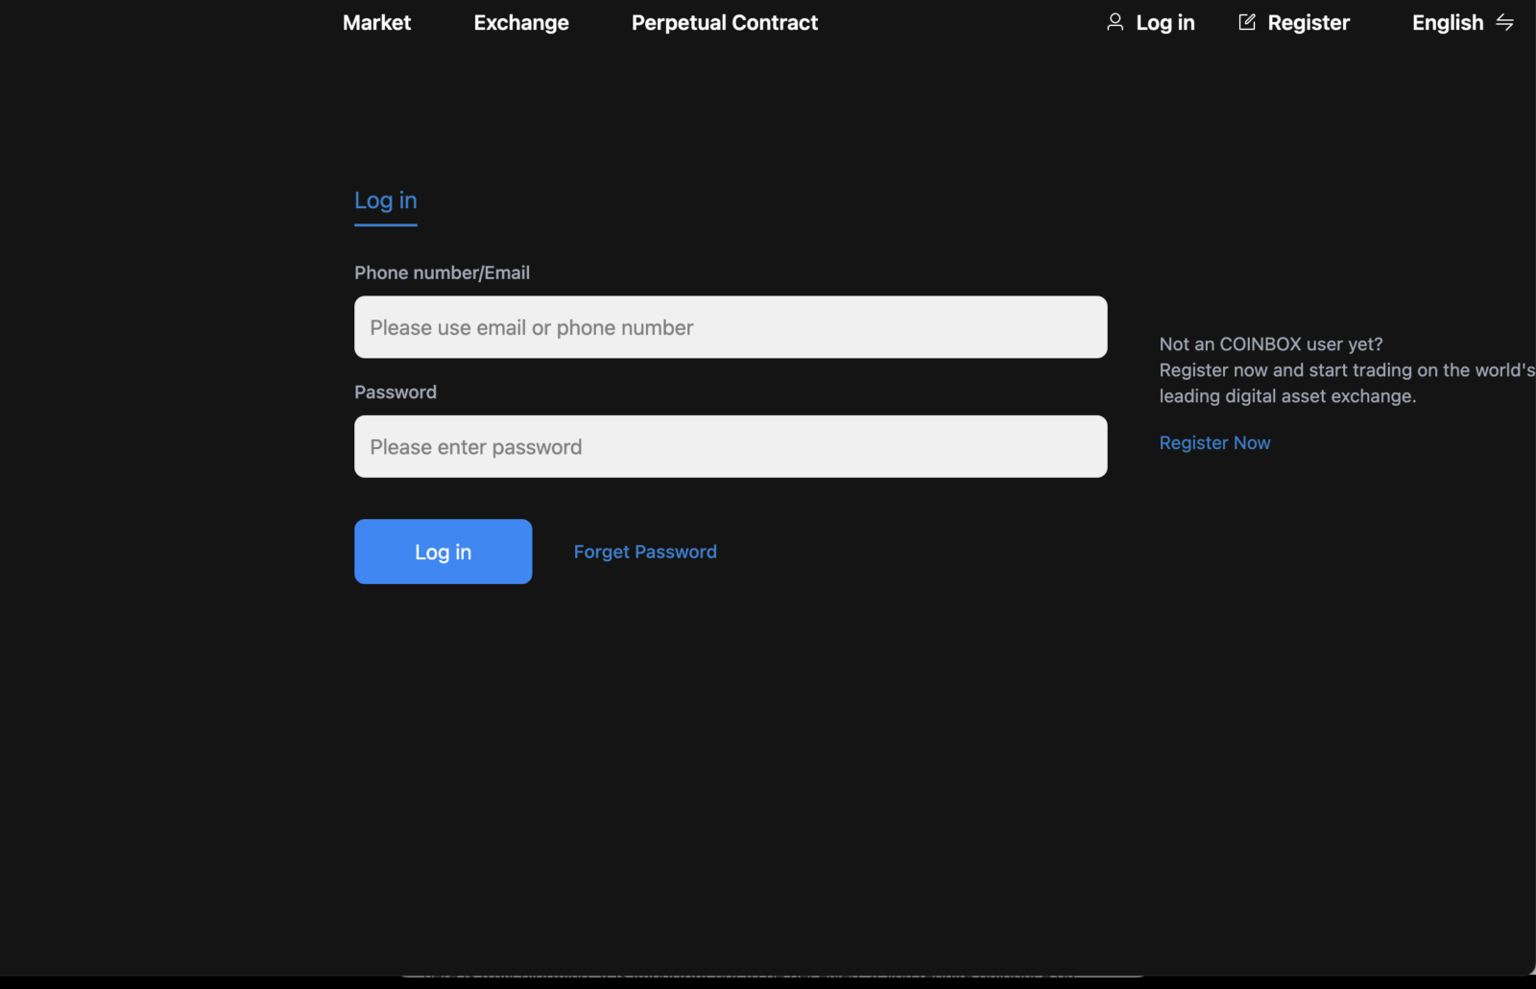Click the Register Now link
The height and width of the screenshot is (989, 1536).
pyautogui.click(x=1214, y=443)
